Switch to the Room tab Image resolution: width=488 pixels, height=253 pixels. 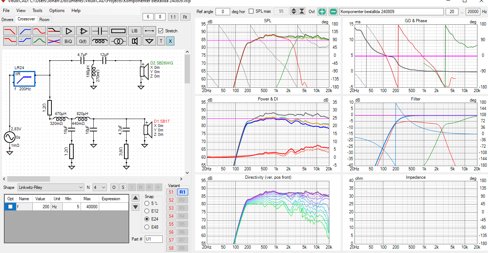pyautogui.click(x=44, y=19)
